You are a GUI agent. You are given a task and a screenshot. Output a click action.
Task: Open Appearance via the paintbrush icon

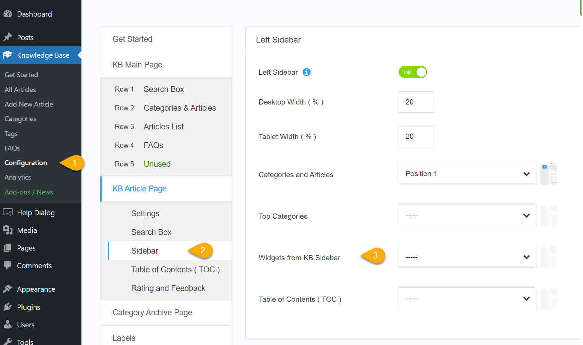tap(8, 289)
